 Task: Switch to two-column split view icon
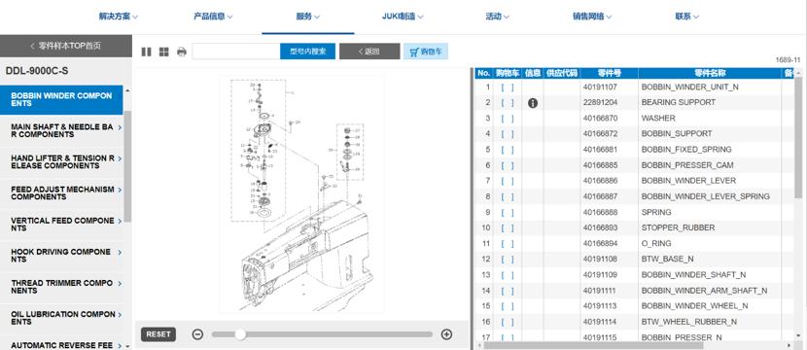pyautogui.click(x=146, y=52)
